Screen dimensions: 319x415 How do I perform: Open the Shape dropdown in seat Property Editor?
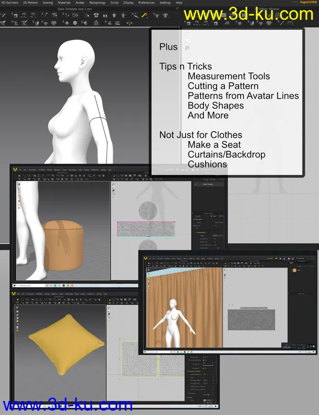click(x=217, y=236)
